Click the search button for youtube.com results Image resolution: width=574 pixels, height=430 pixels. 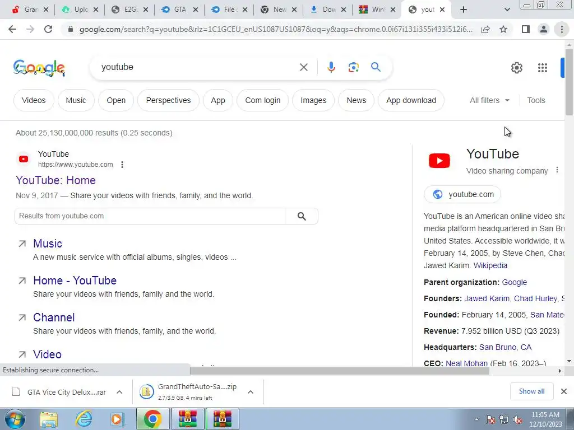pyautogui.click(x=302, y=216)
